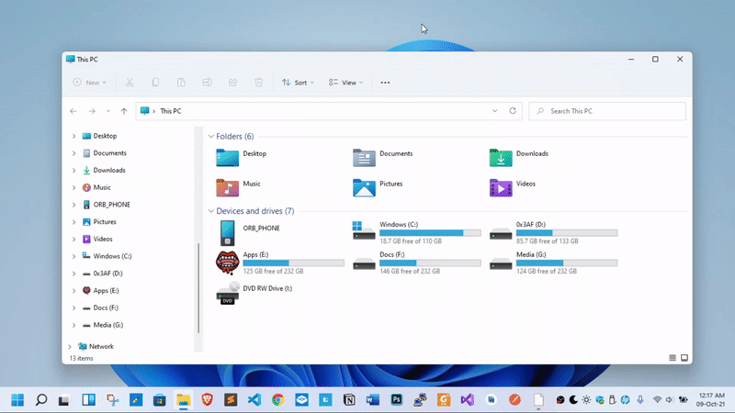Image resolution: width=735 pixels, height=413 pixels.
Task: Click the Rename toolbar icon
Action: point(207,83)
